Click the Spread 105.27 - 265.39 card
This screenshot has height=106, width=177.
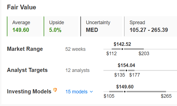[x=150, y=26]
